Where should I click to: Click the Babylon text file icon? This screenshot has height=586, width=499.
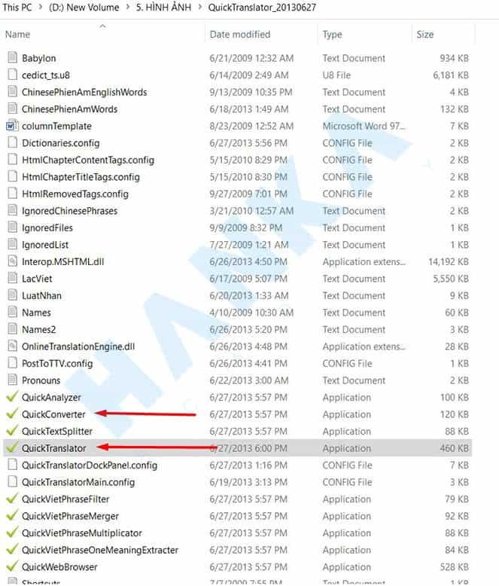pos(12,58)
